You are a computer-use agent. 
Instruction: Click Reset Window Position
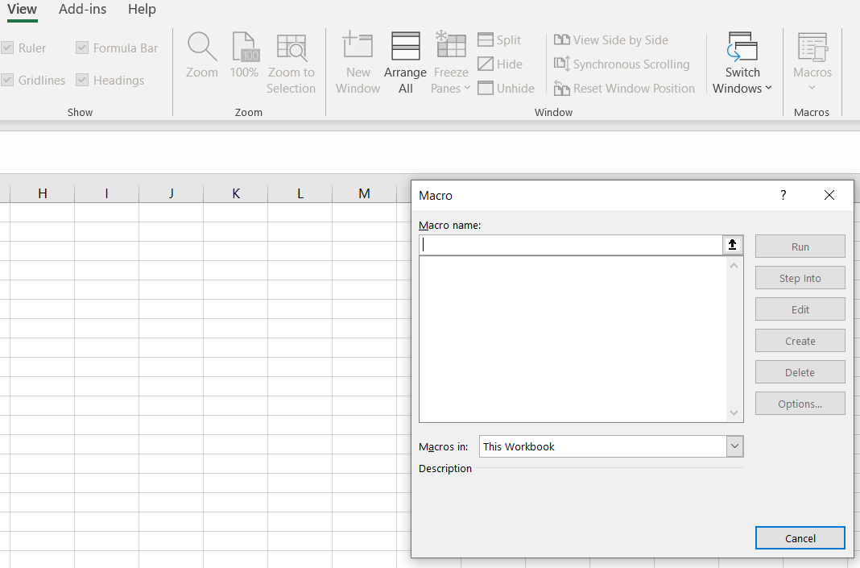coord(624,89)
